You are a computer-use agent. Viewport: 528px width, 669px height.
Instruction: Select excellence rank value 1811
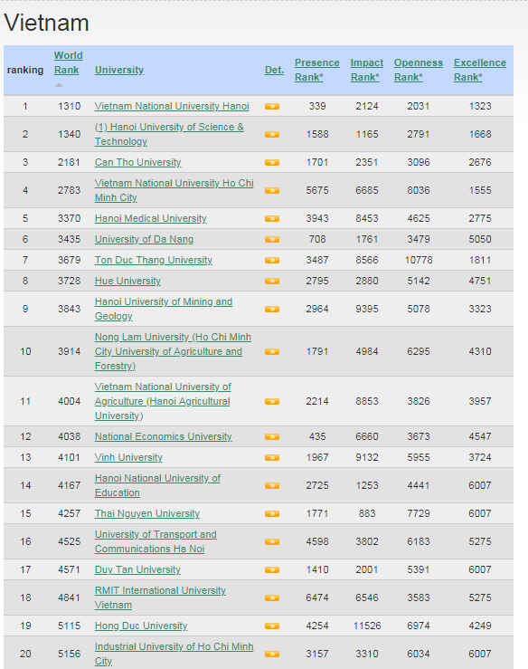480,260
